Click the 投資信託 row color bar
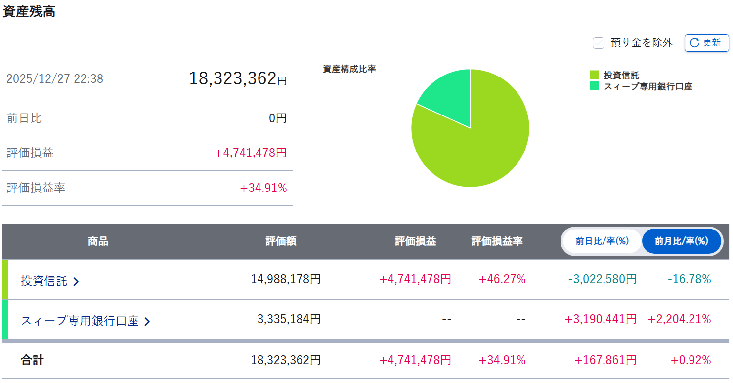Viewport: 733px width, 383px height. [x=5, y=279]
